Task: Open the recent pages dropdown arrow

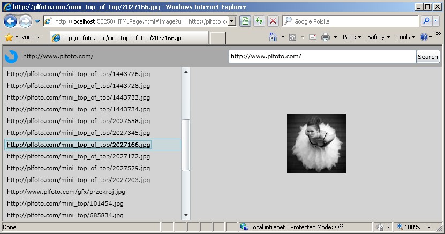Action: click(x=37, y=21)
